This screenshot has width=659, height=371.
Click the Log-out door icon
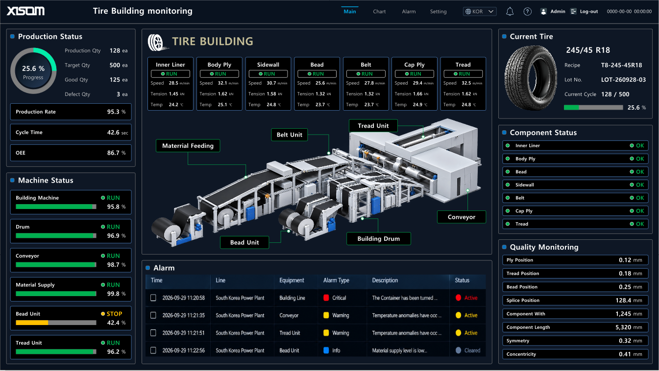573,11
